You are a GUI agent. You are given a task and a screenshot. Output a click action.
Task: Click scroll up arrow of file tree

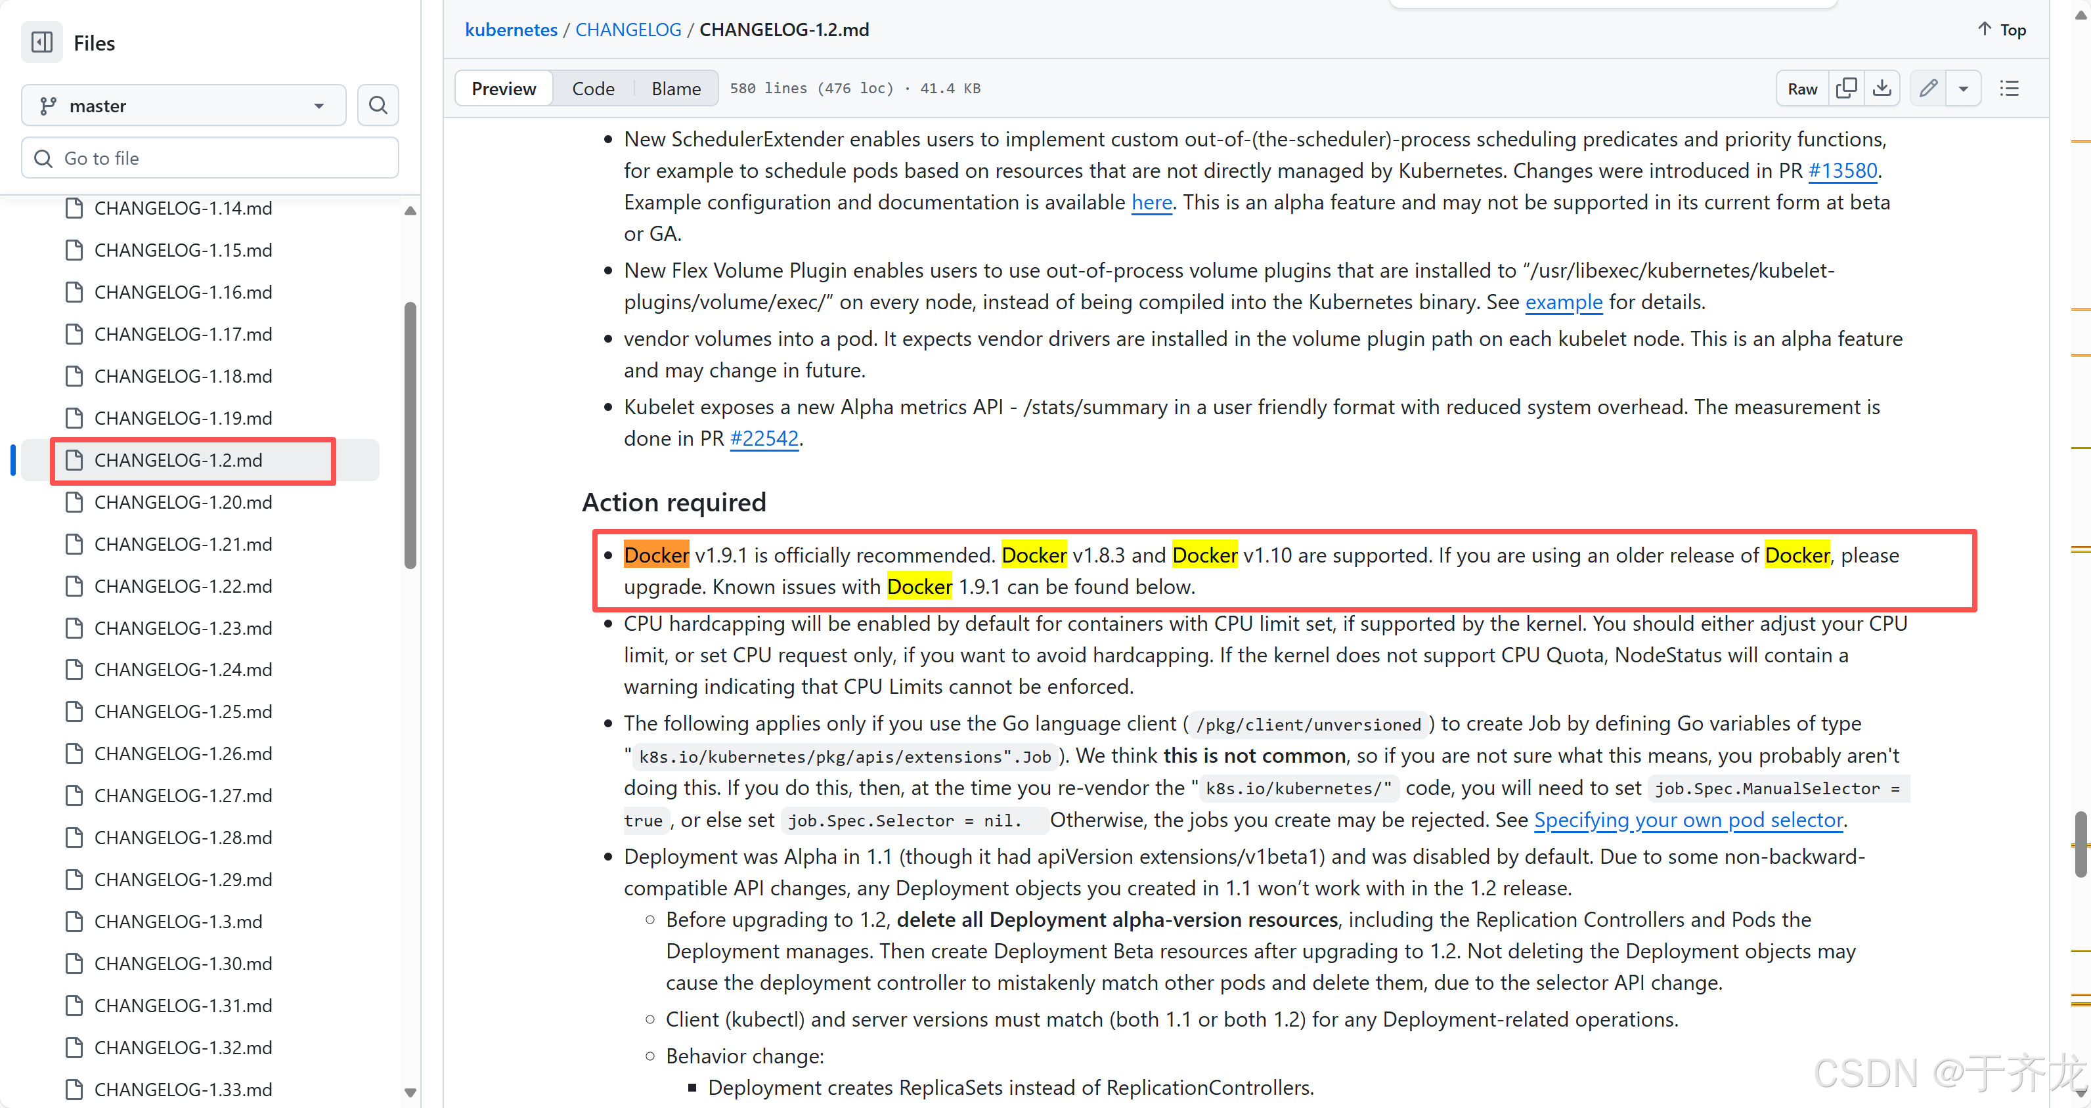[x=410, y=211]
